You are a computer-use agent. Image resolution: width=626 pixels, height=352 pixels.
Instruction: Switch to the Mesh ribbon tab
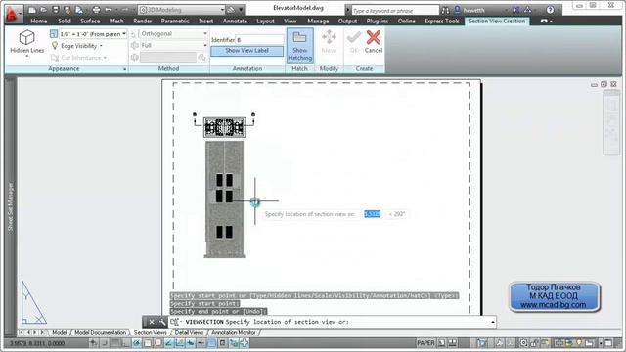click(x=116, y=22)
